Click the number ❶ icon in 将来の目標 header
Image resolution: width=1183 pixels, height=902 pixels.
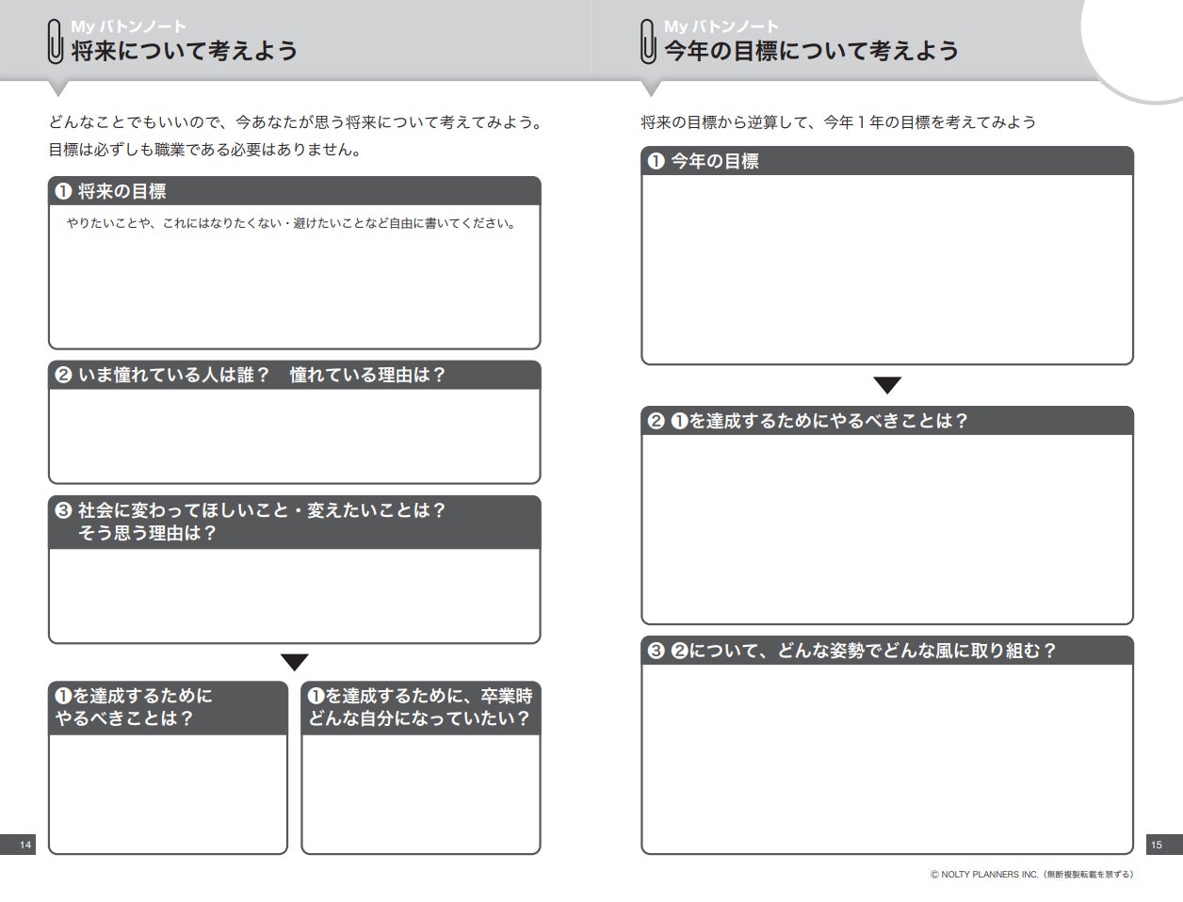(x=63, y=191)
